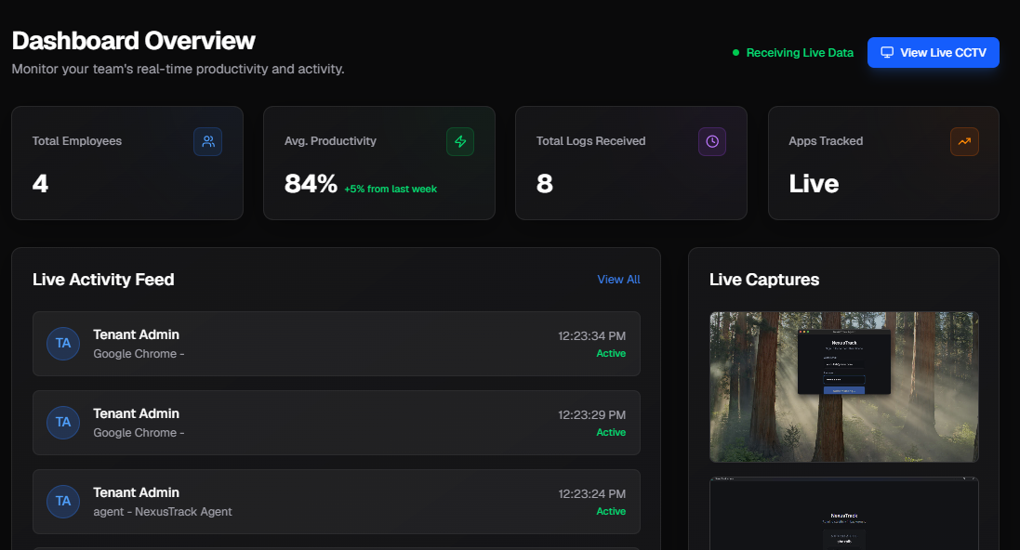
Task: Click the TA avatar on NexusTrack Agent entry
Action: (63, 502)
